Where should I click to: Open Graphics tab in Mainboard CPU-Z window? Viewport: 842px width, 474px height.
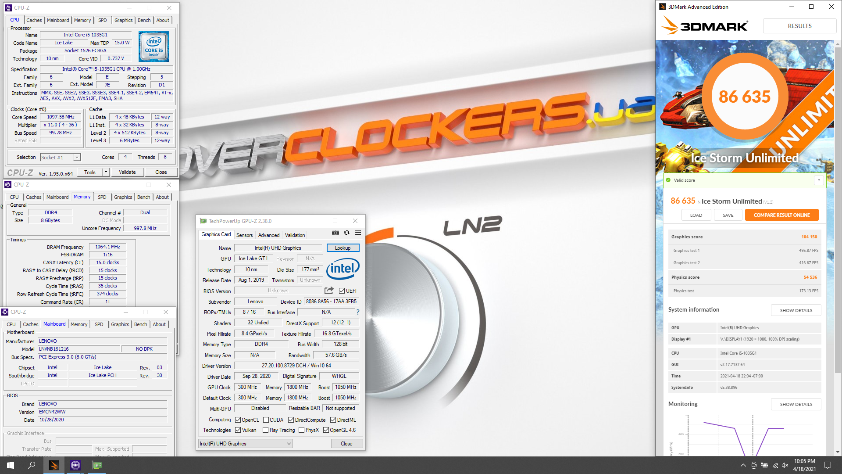click(120, 324)
